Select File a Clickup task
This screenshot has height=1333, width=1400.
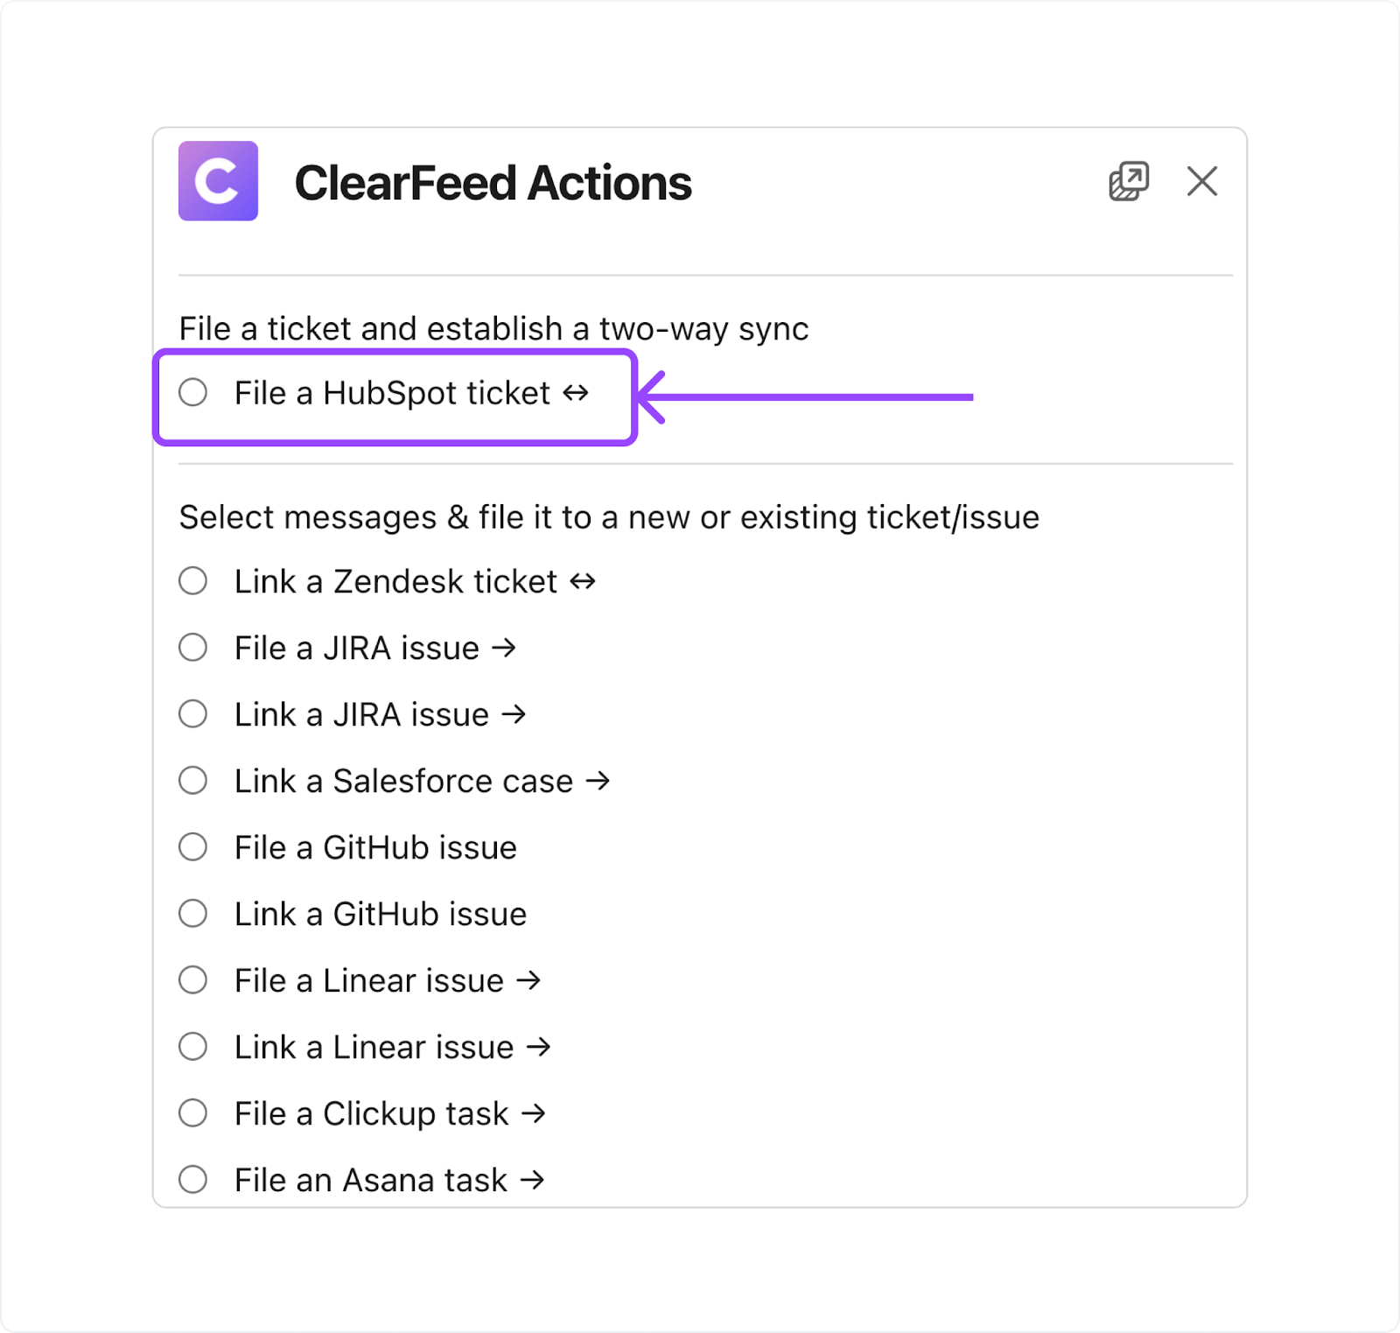pyautogui.click(x=193, y=1113)
